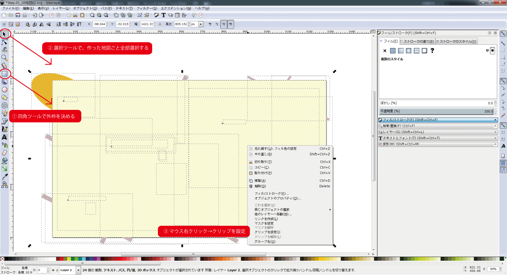Activate the Spiral tool
The width and height of the screenshot is (507, 280).
(x=4, y=106)
